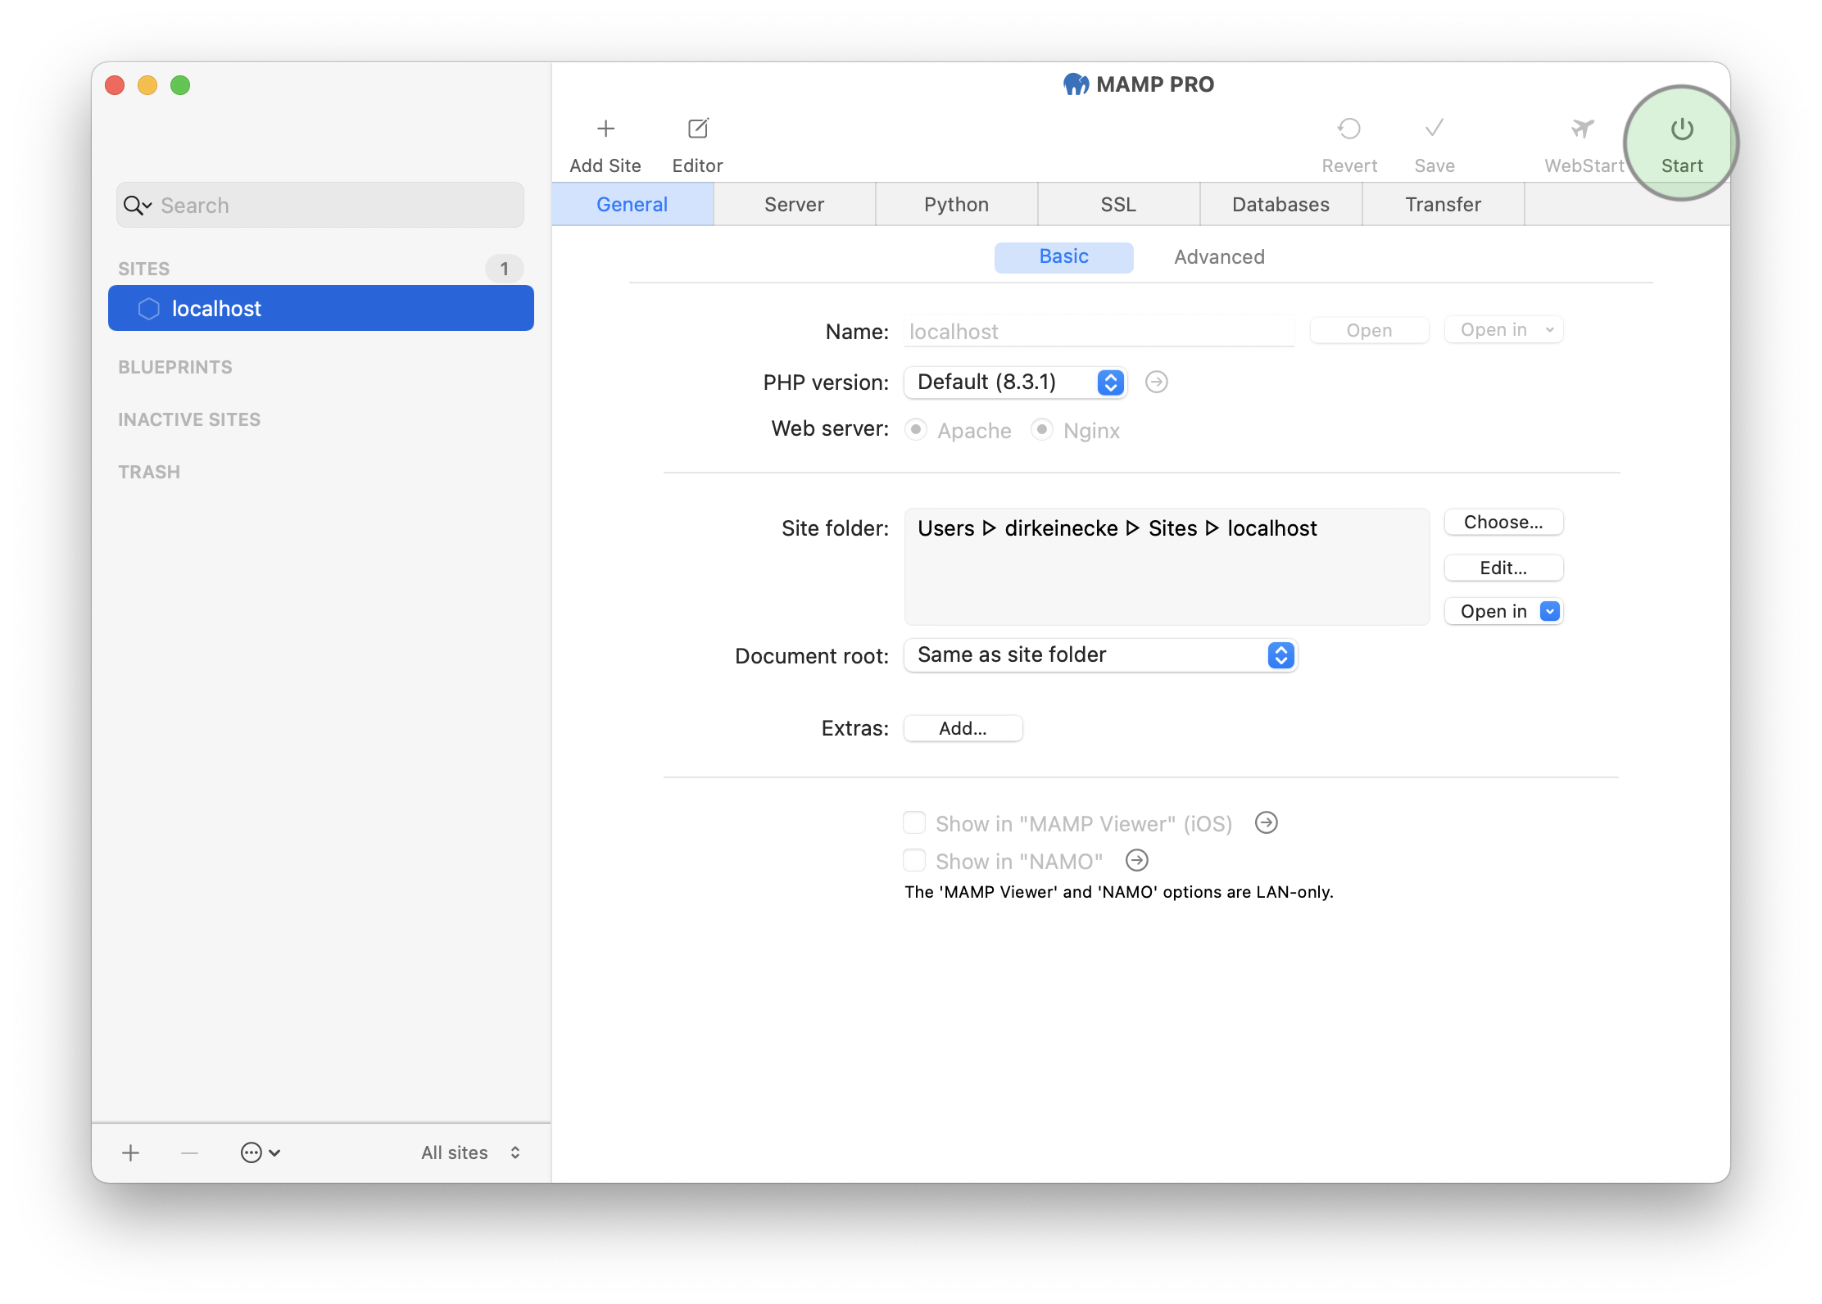Click the Revert icon
Image resolution: width=1822 pixels, height=1304 pixels.
1349,130
